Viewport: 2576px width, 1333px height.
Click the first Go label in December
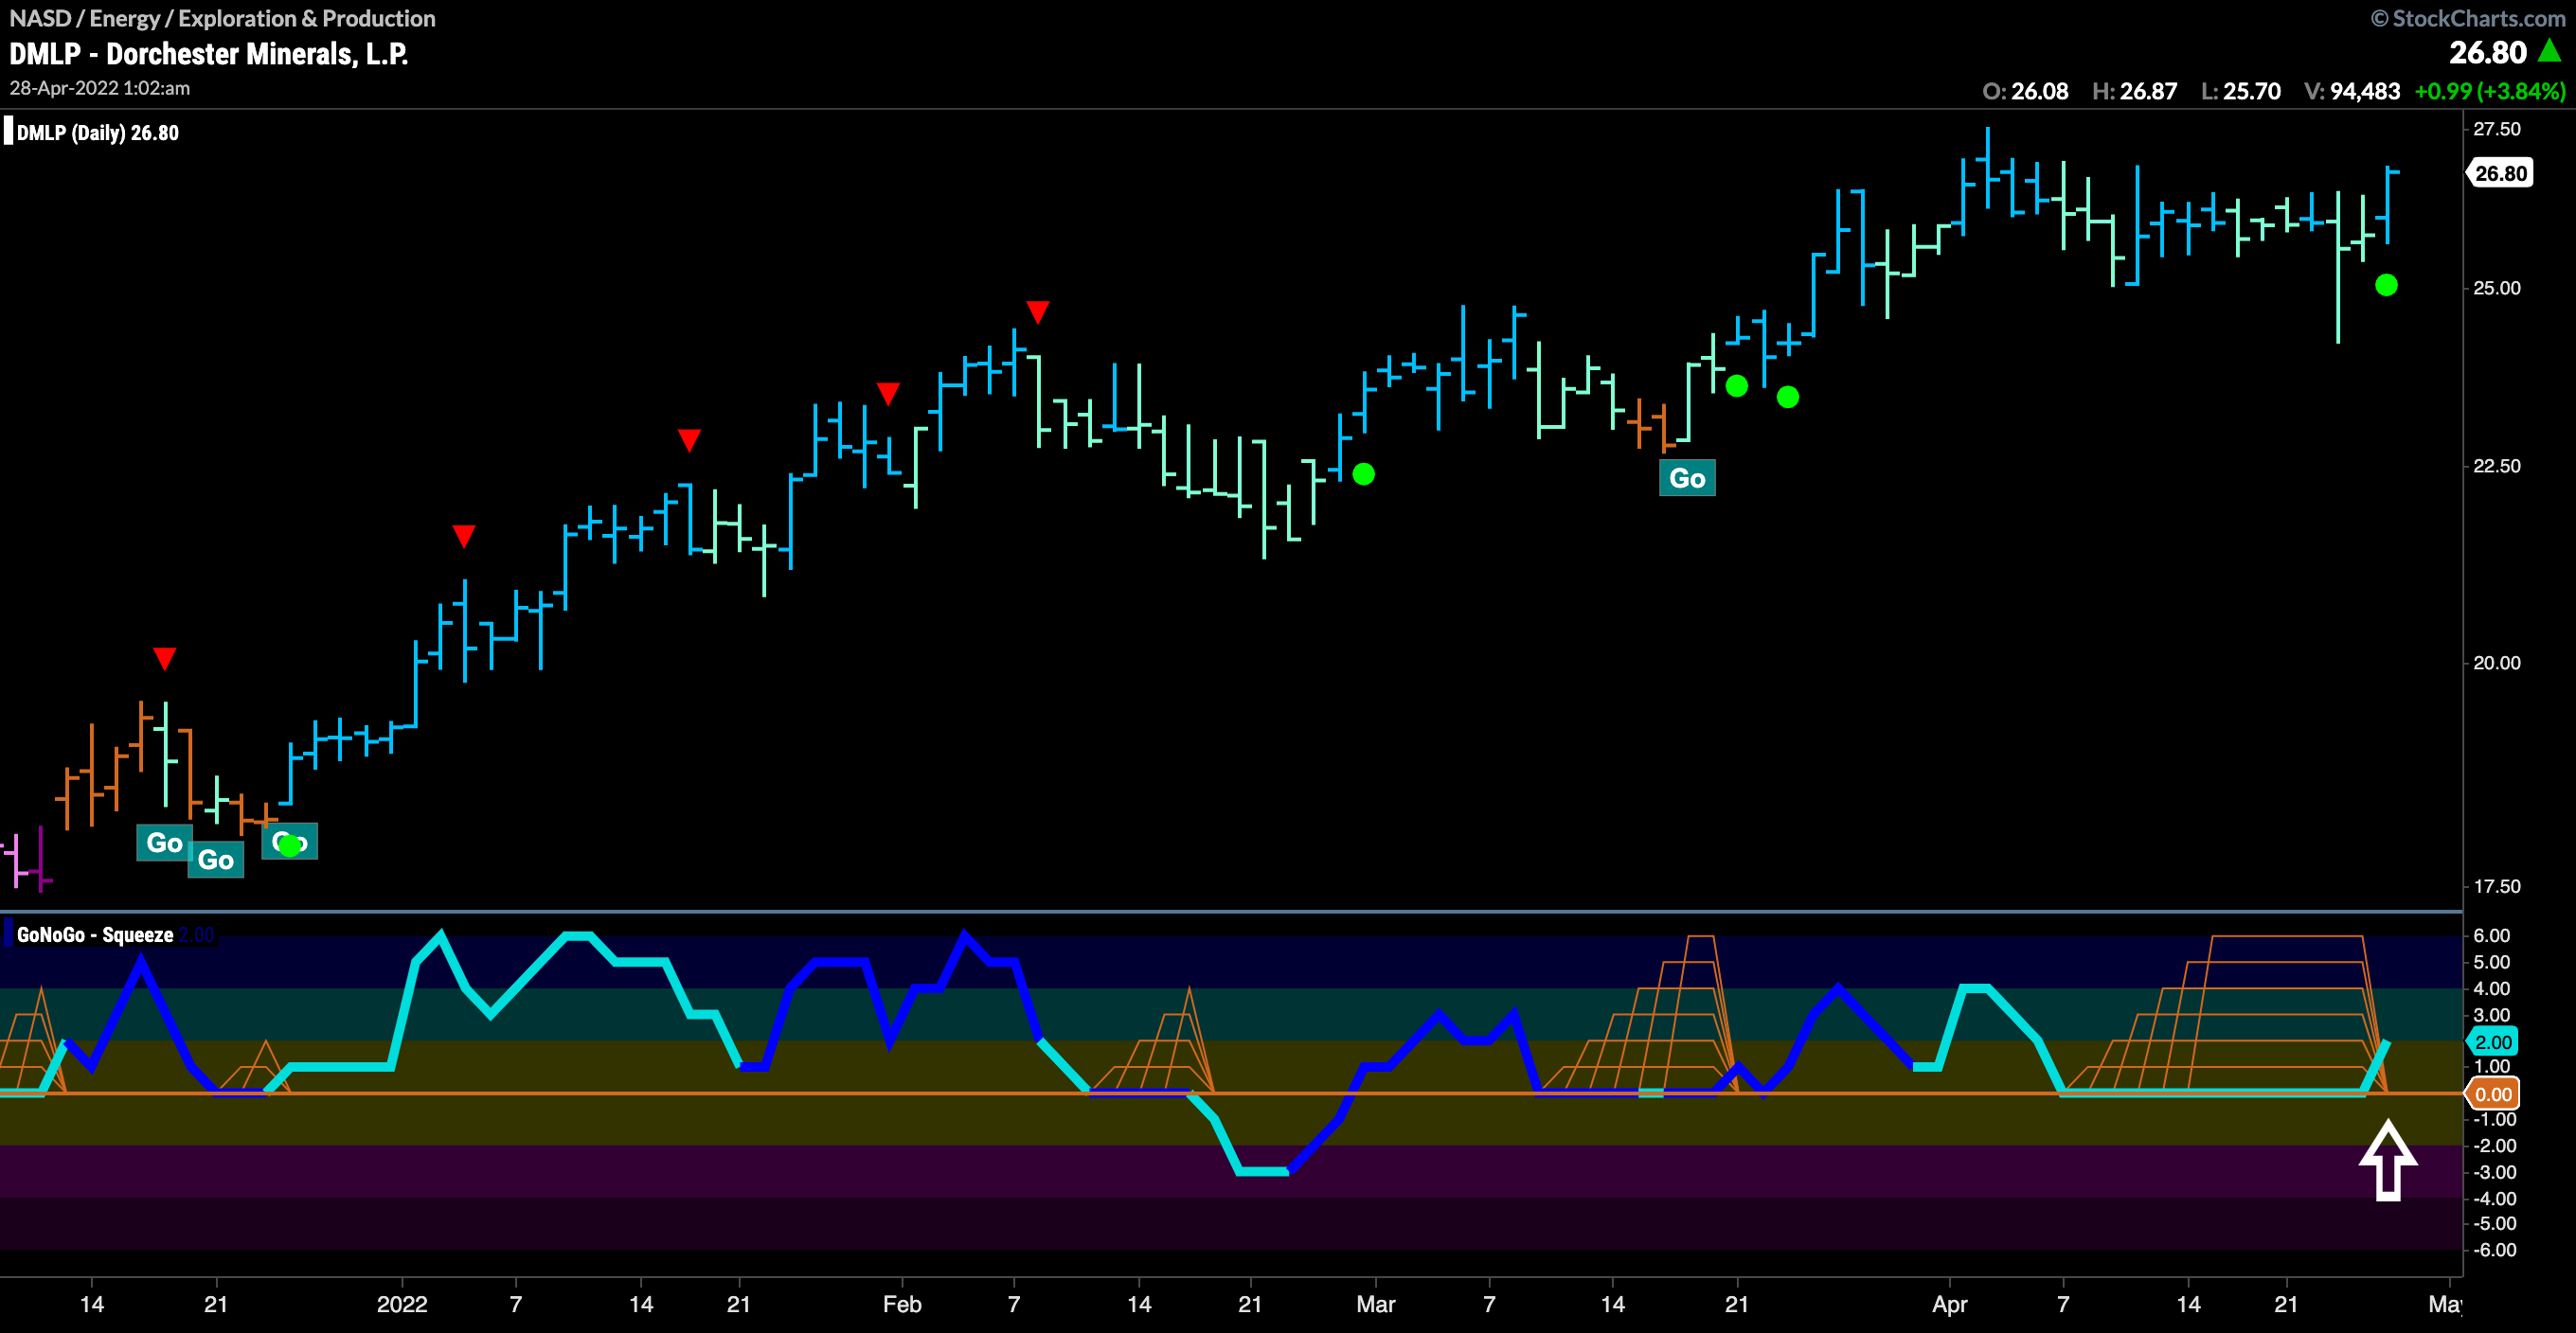coord(164,842)
